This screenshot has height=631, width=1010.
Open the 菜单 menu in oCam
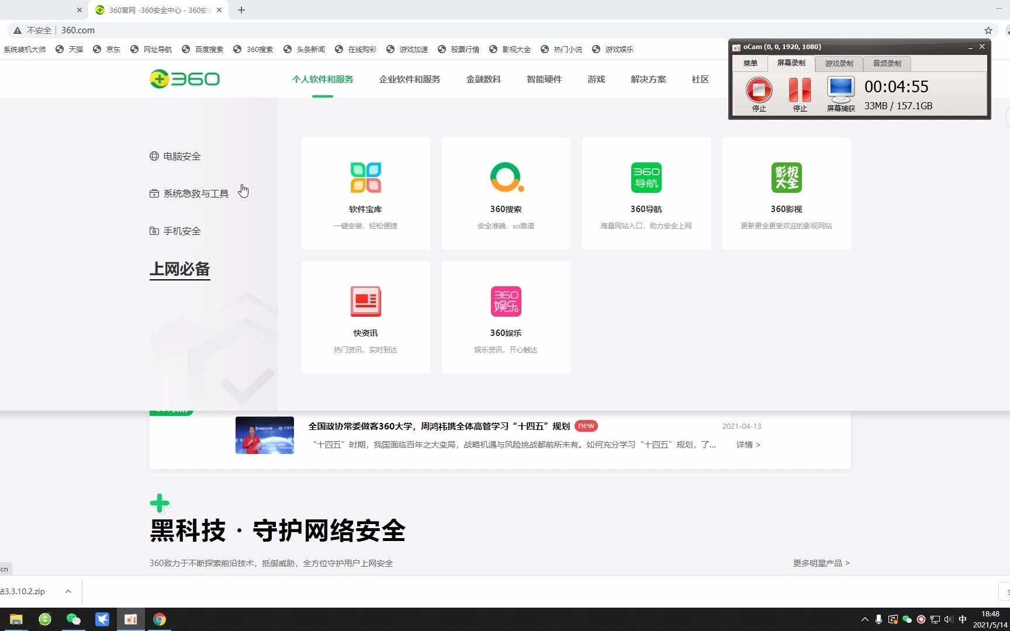click(x=750, y=63)
